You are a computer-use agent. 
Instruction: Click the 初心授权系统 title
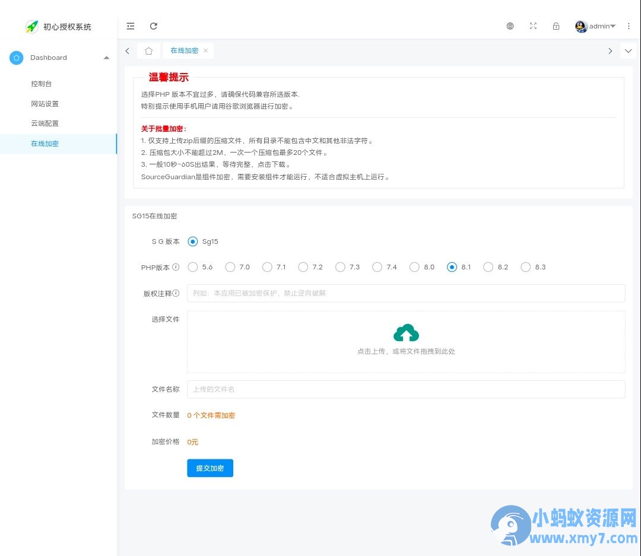68,27
